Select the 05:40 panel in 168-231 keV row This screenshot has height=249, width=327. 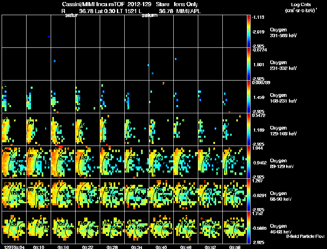pyautogui.click(x=161, y=97)
